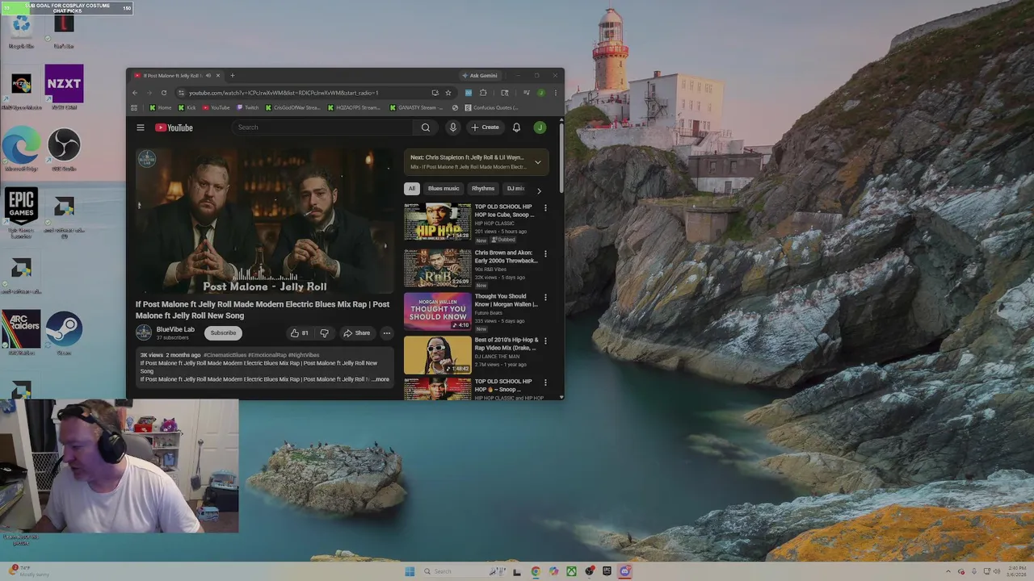Viewport: 1034px width, 581px height.
Task: Open the Kick bookmark
Action: pyautogui.click(x=187, y=107)
